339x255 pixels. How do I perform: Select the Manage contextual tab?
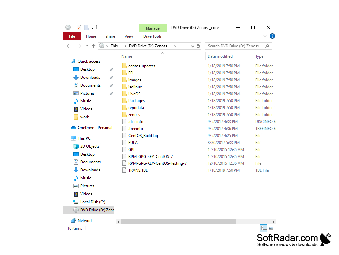[x=153, y=28]
